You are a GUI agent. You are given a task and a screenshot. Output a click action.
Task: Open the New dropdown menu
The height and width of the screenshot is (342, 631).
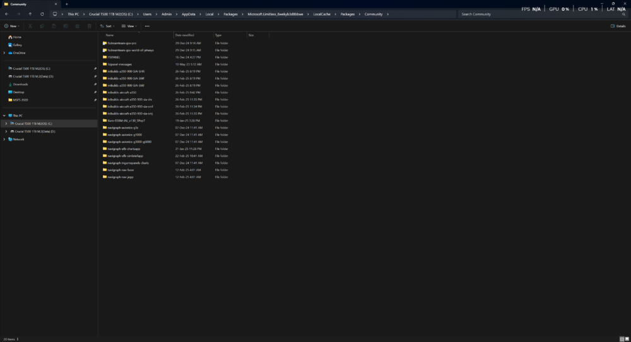coord(12,26)
